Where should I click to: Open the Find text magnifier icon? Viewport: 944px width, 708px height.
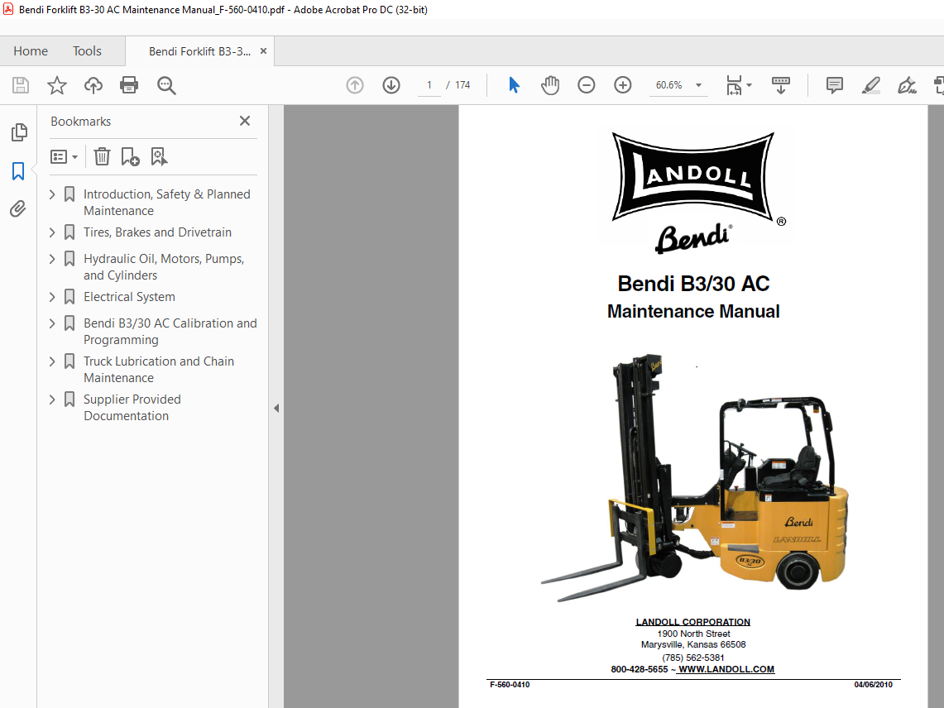pyautogui.click(x=166, y=85)
